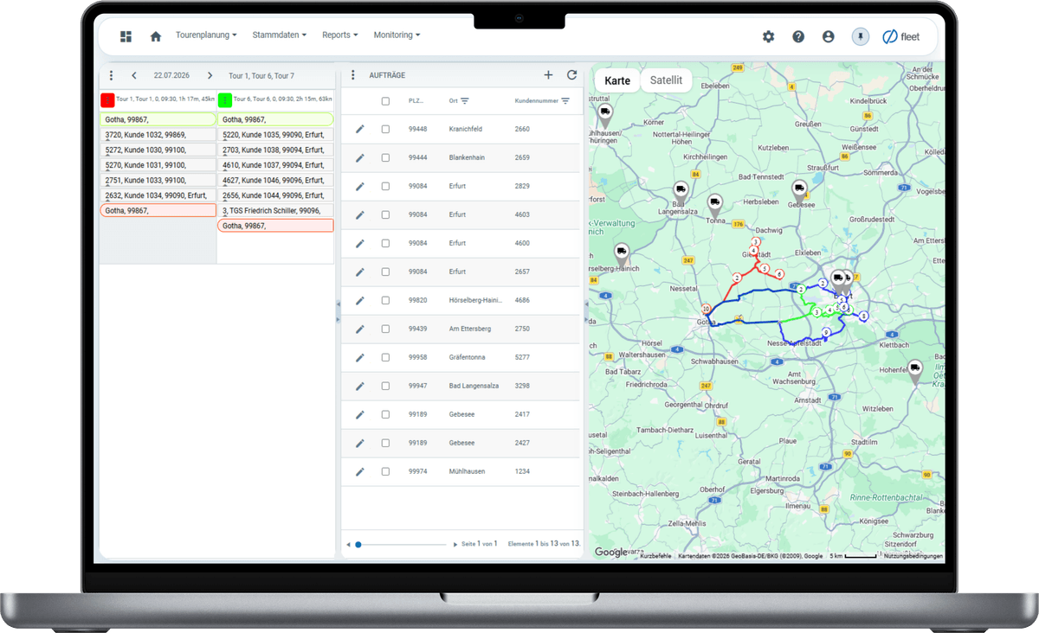Go to next page with pager arrow
The image size is (1039, 633).
click(x=455, y=544)
